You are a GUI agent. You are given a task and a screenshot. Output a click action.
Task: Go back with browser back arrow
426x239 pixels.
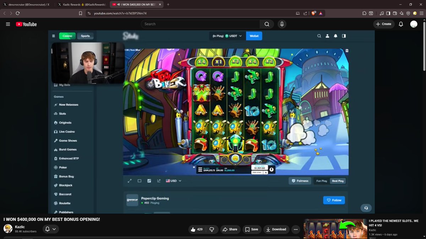tap(5, 13)
